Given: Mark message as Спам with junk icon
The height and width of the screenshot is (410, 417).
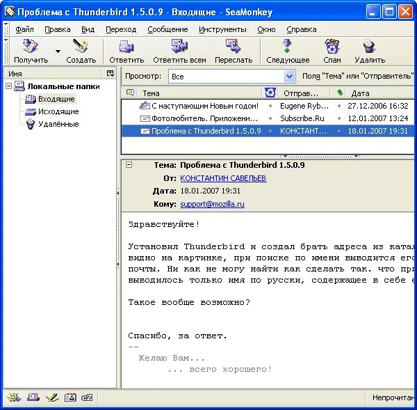Looking at the screenshot, I should pos(332,47).
